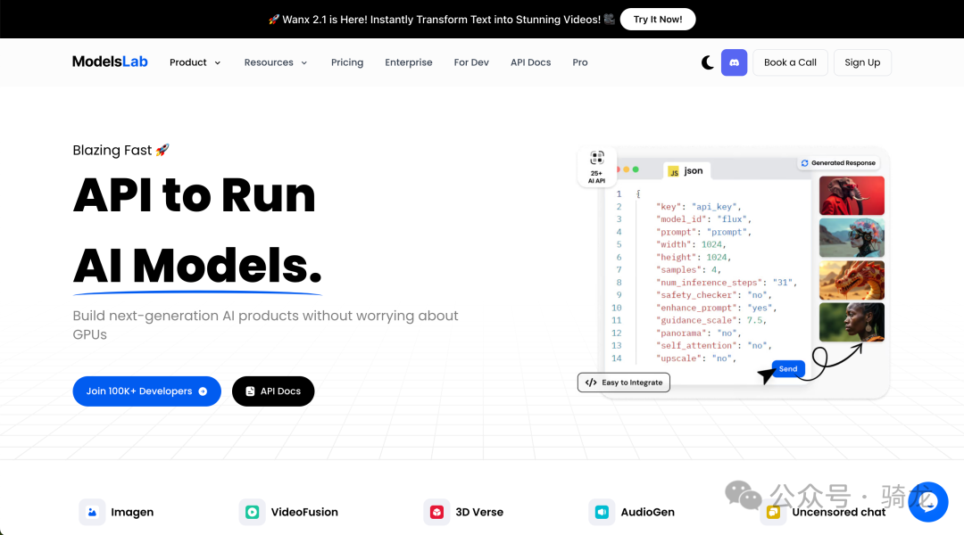Open the For Dev menu item
The height and width of the screenshot is (535, 964).
pos(471,62)
